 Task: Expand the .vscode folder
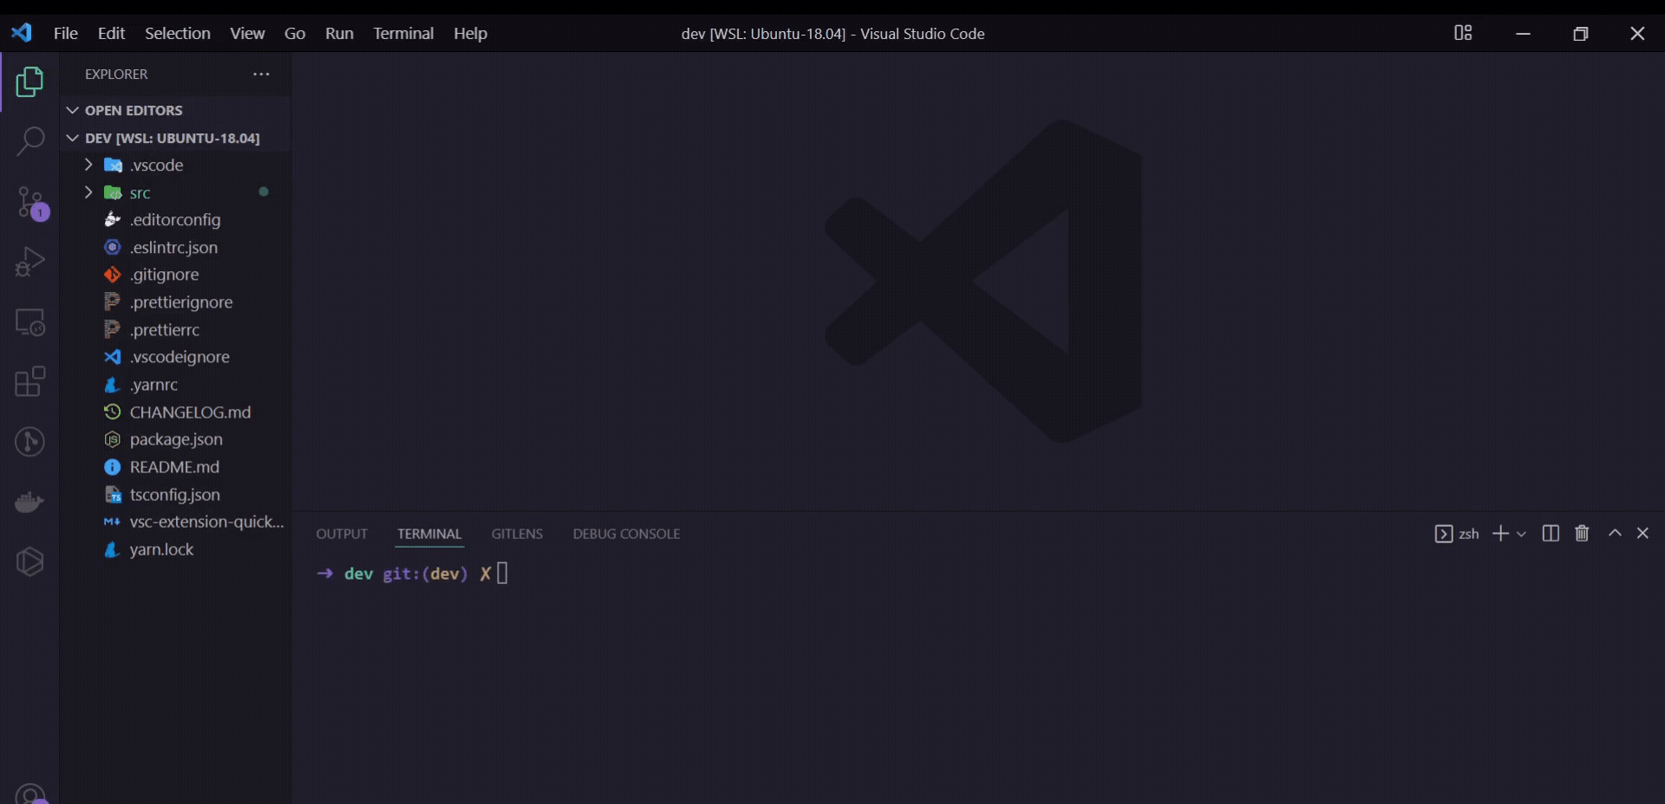coord(88,165)
